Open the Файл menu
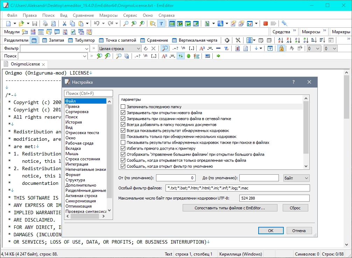This screenshot has width=352, height=258. pos(12,15)
